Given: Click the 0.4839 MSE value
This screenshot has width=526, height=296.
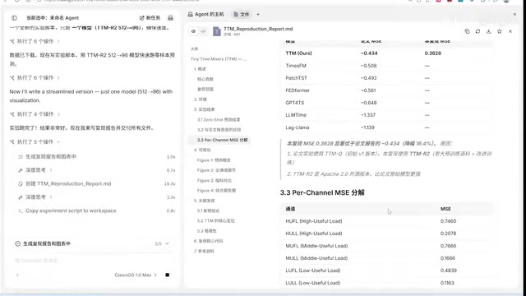Looking at the screenshot, I should coord(448,271).
